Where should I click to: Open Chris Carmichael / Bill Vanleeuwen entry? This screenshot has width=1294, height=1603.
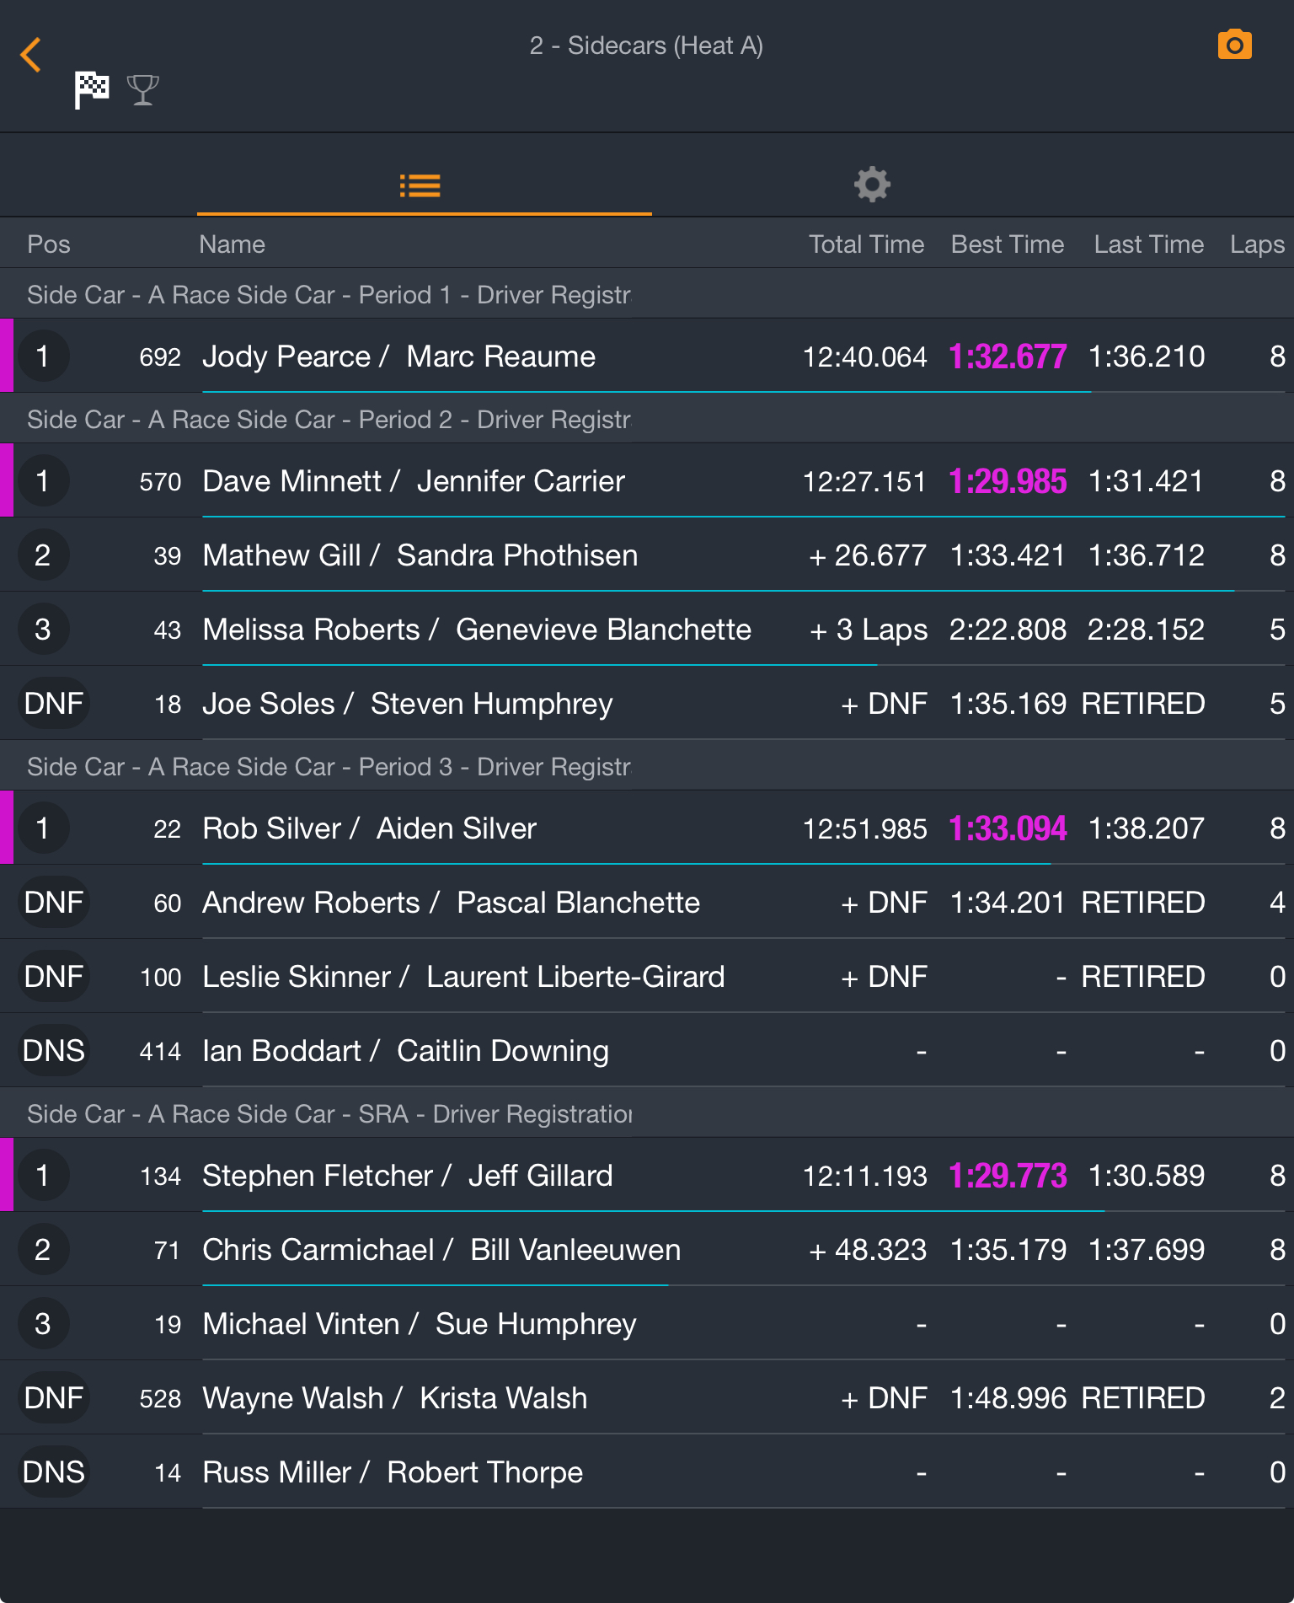(647, 1250)
